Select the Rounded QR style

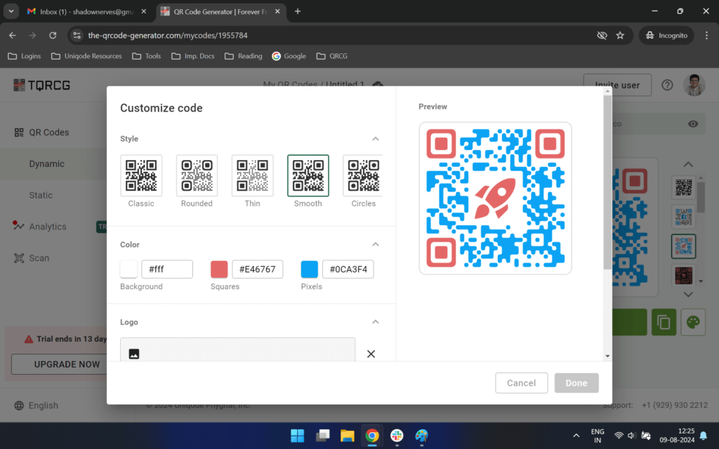[x=197, y=175]
